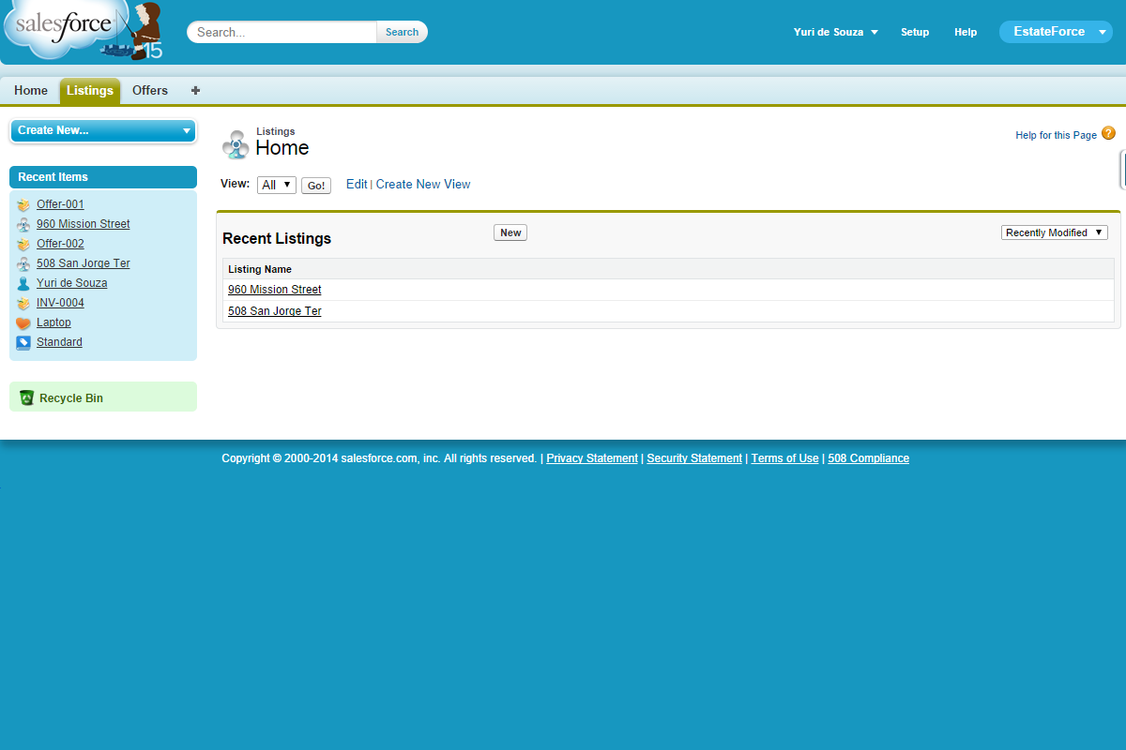This screenshot has width=1126, height=750.
Task: Open the Yuri de Souza user menu
Action: [836, 32]
